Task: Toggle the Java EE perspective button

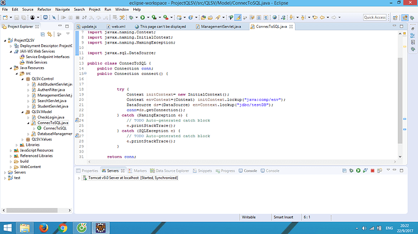Action: (405, 18)
